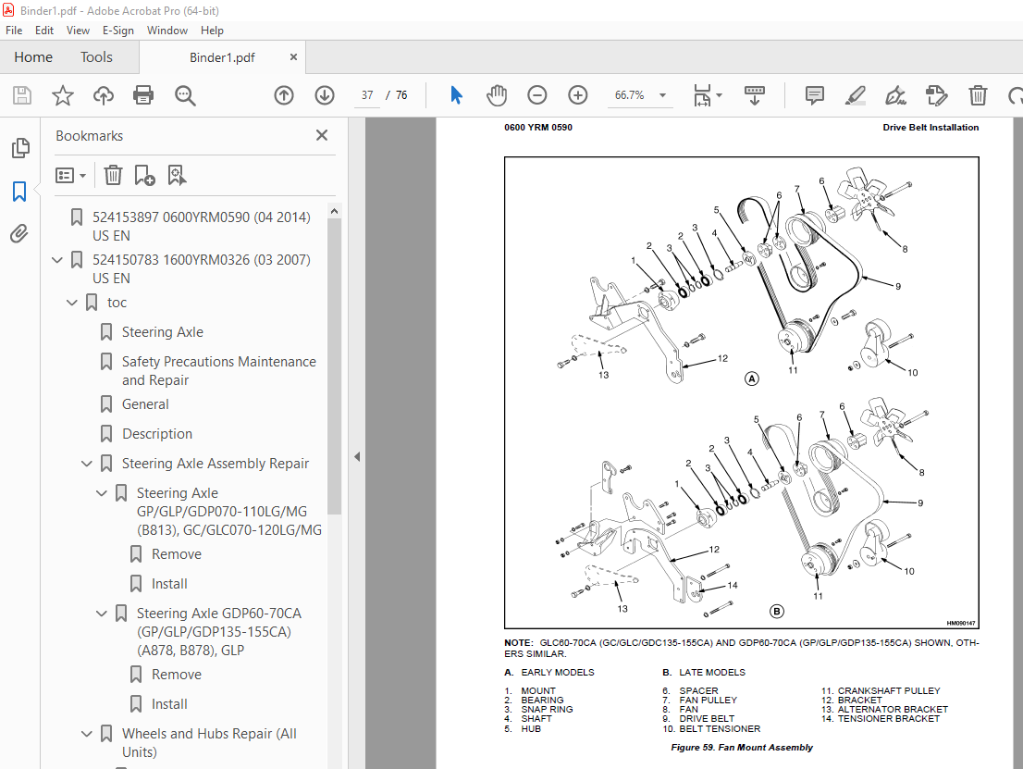Collapse the navigation pane with the arrow
Viewport: 1023px width, 769px height.
click(357, 457)
